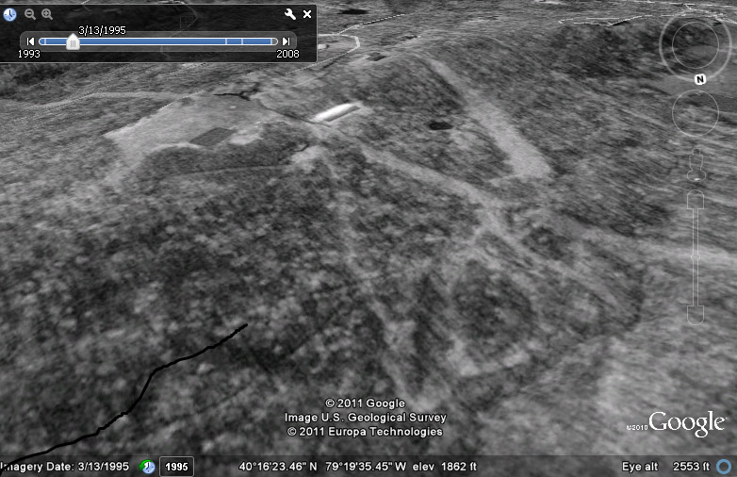Click the Image U.S. Geological Survey attribution
This screenshot has height=477, width=737.
pyautogui.click(x=366, y=418)
